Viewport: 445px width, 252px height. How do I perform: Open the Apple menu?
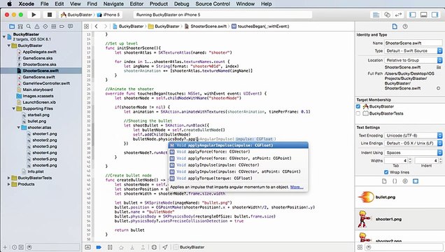9,4
